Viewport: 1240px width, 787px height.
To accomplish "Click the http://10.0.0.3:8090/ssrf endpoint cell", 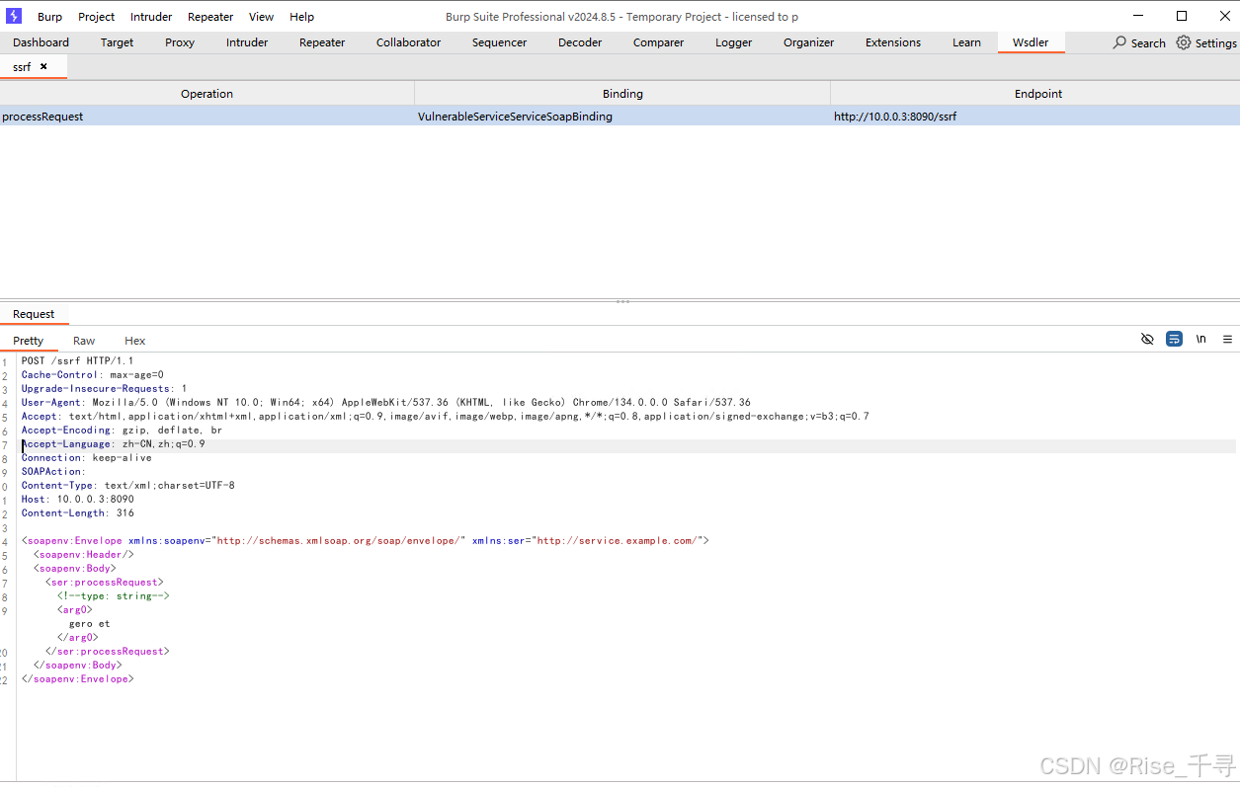I will point(1035,117).
